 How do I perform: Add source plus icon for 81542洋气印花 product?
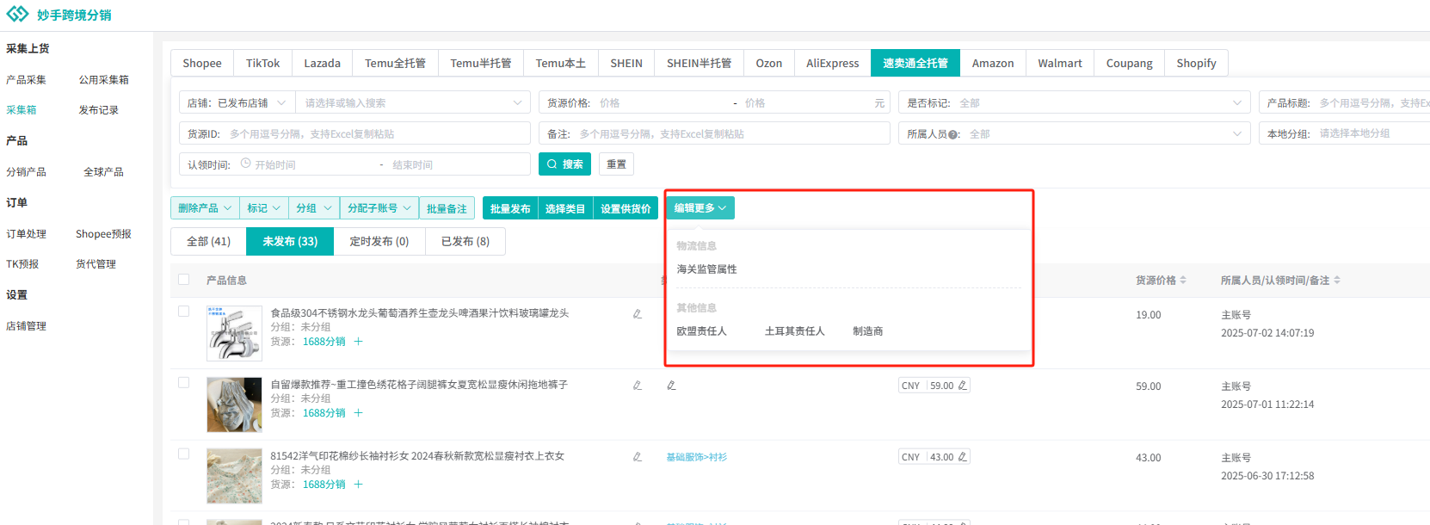tap(359, 485)
